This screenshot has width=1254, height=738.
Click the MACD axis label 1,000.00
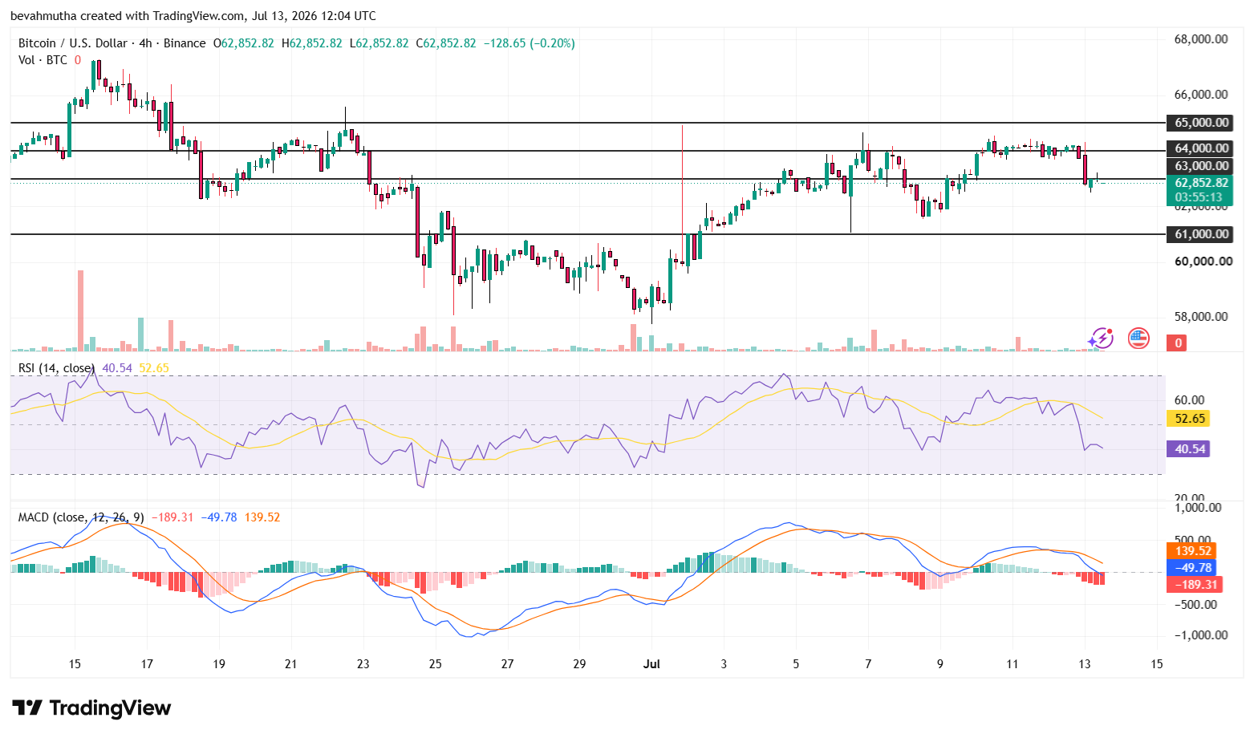tap(1198, 508)
